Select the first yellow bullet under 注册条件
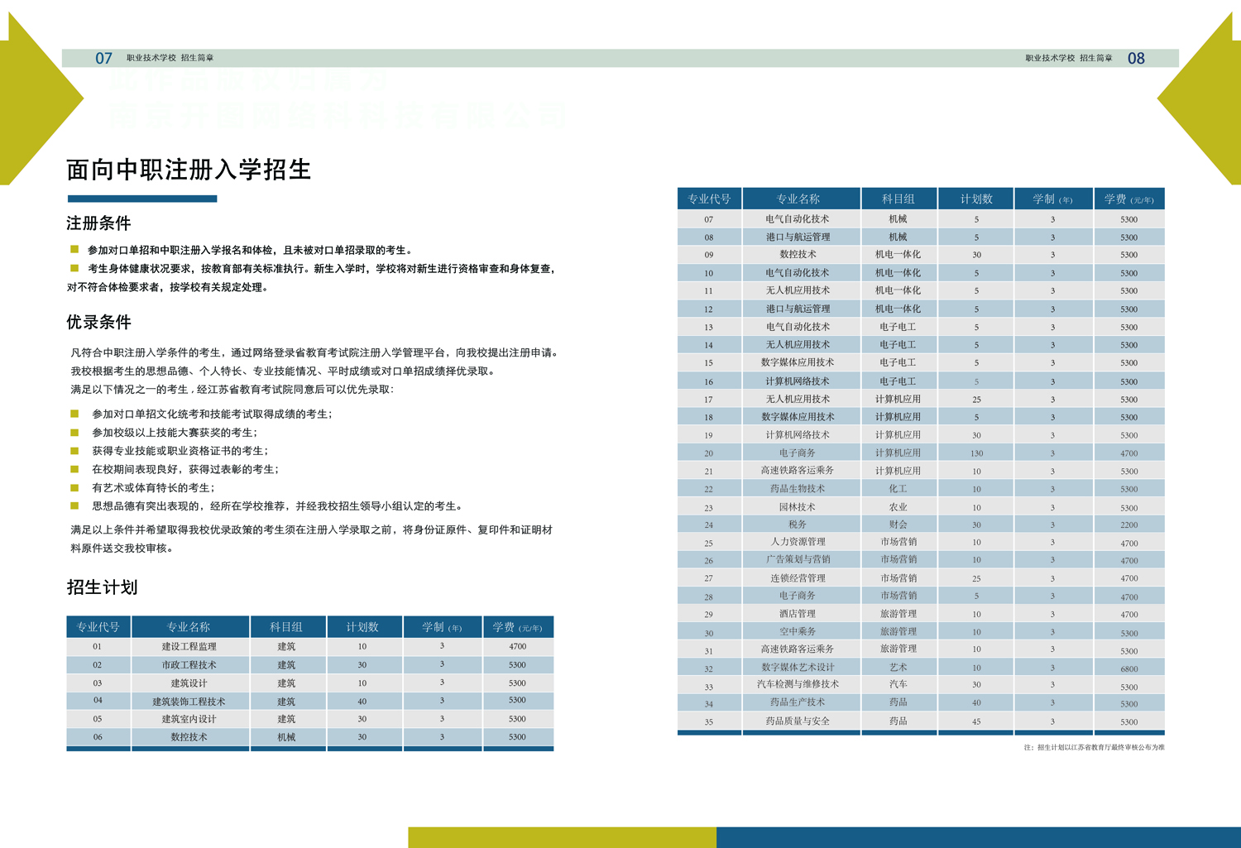 pyautogui.click(x=74, y=249)
